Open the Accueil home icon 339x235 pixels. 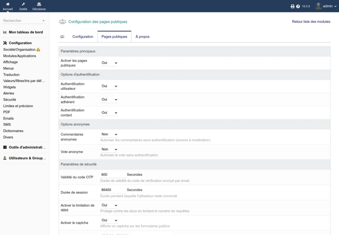[8, 4]
